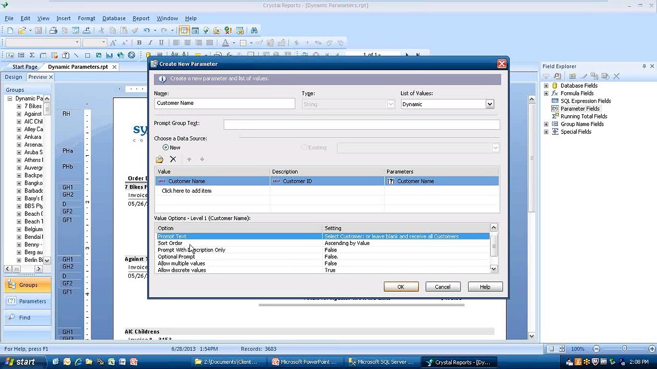This screenshot has width=657, height=369.
Task: Collapse the Dynamic Pa root in Groups tree
Action: click(10, 98)
